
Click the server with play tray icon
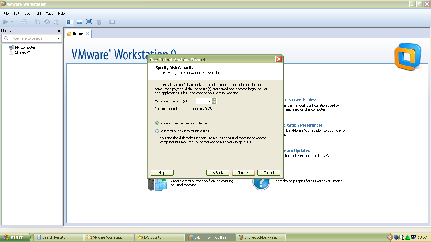(402, 237)
